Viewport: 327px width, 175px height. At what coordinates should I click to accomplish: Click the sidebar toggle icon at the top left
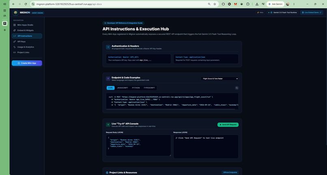(x=4, y=4)
